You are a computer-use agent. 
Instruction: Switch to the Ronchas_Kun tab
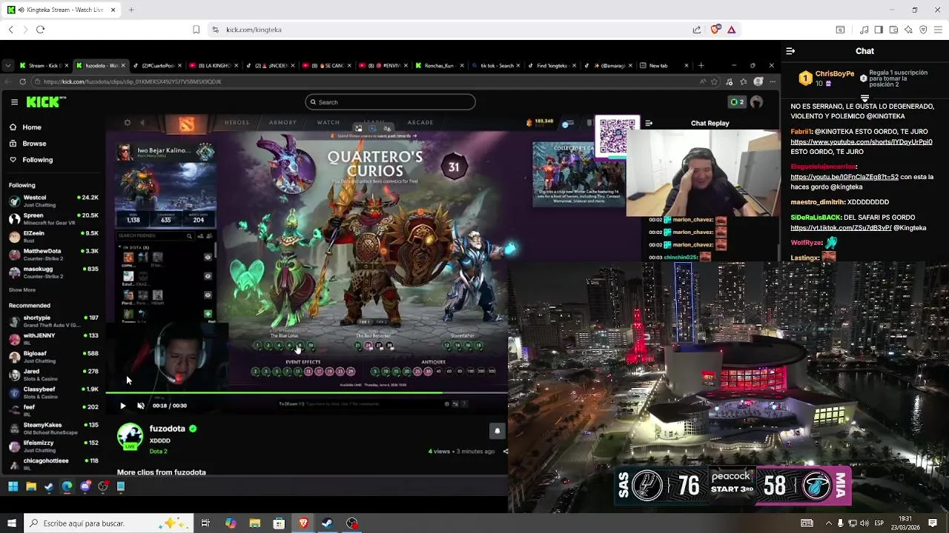440,65
